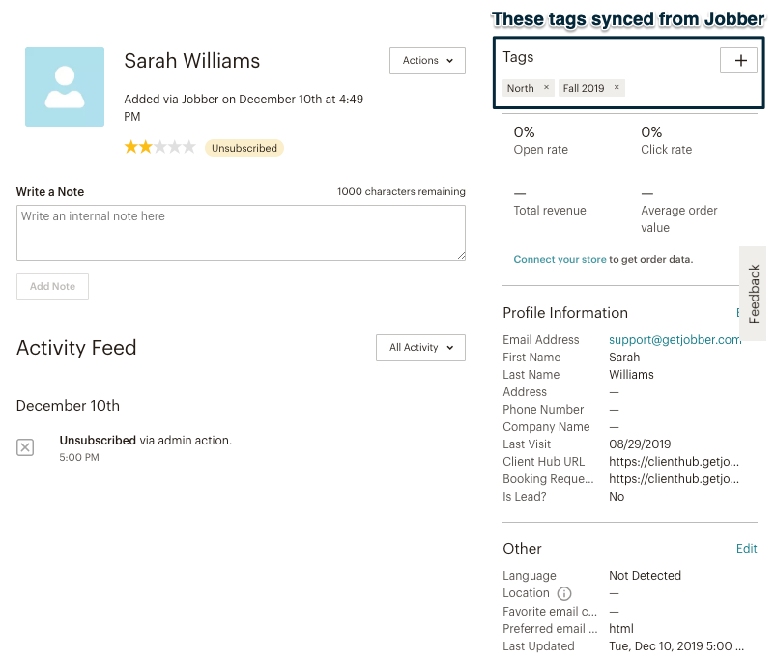Remove the North tag
The width and height of the screenshot is (775, 659).
tap(546, 88)
